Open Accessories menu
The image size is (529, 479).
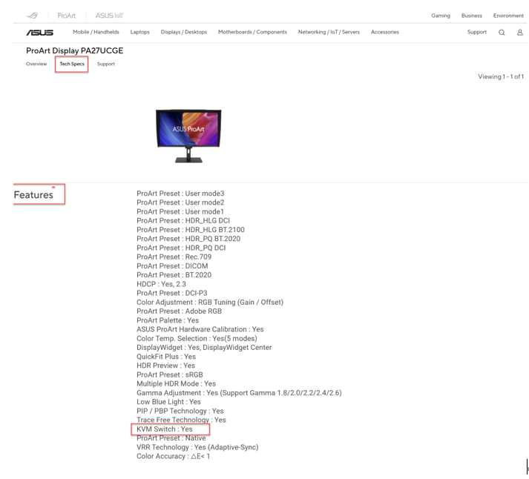tap(384, 32)
